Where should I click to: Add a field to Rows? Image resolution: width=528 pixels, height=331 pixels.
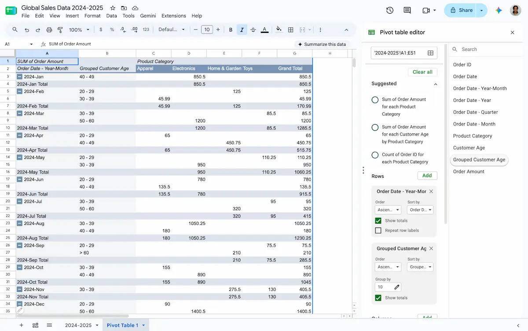click(427, 176)
